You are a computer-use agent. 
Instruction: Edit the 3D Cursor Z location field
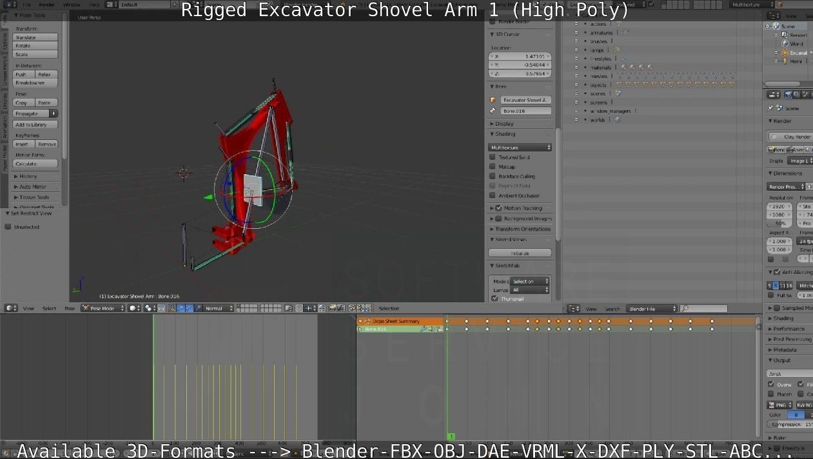520,73
